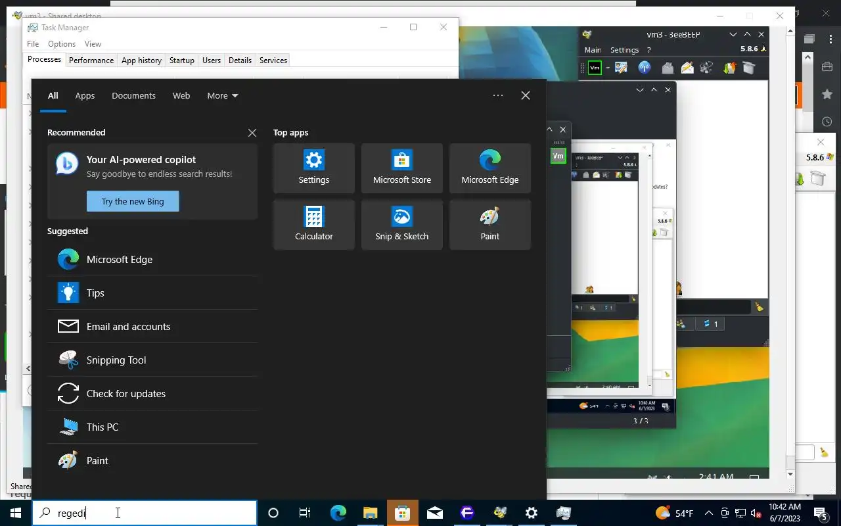Click blue broadcast icon in BeeBEEP toolbar
Screen dimensions: 841x526
click(645, 68)
